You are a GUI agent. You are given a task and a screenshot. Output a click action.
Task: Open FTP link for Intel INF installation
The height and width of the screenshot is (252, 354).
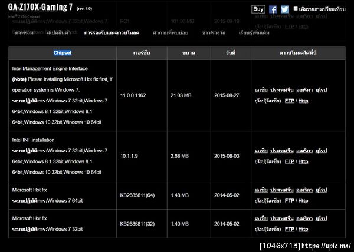290,161
